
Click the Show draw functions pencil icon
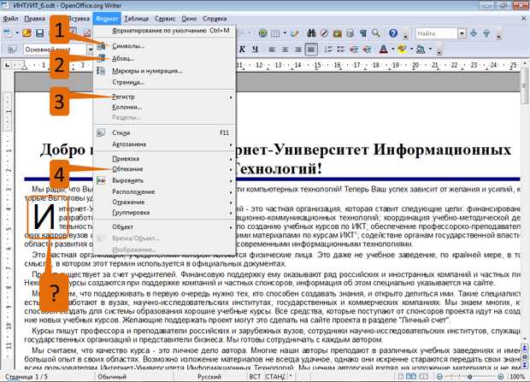pos(294,33)
